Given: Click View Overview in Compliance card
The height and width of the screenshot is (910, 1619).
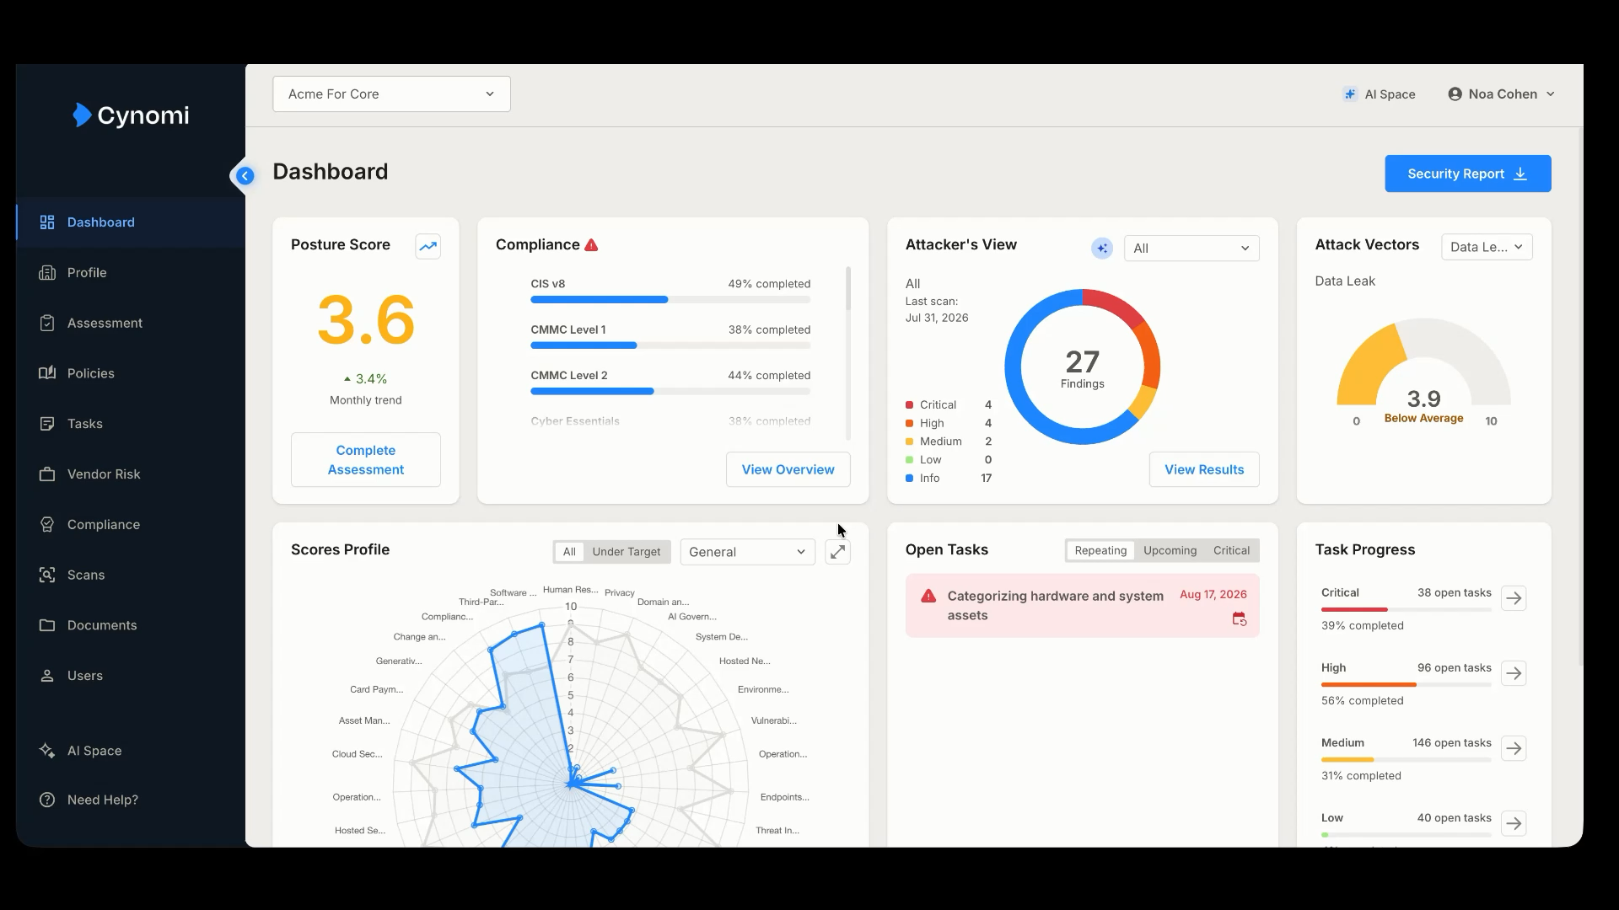Looking at the screenshot, I should [x=788, y=469].
